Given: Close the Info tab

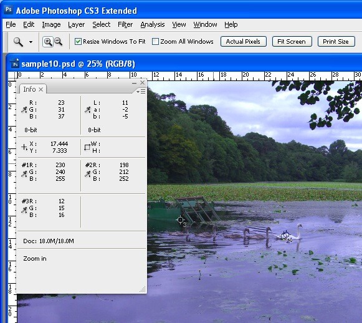Looking at the screenshot, I should (x=41, y=89).
